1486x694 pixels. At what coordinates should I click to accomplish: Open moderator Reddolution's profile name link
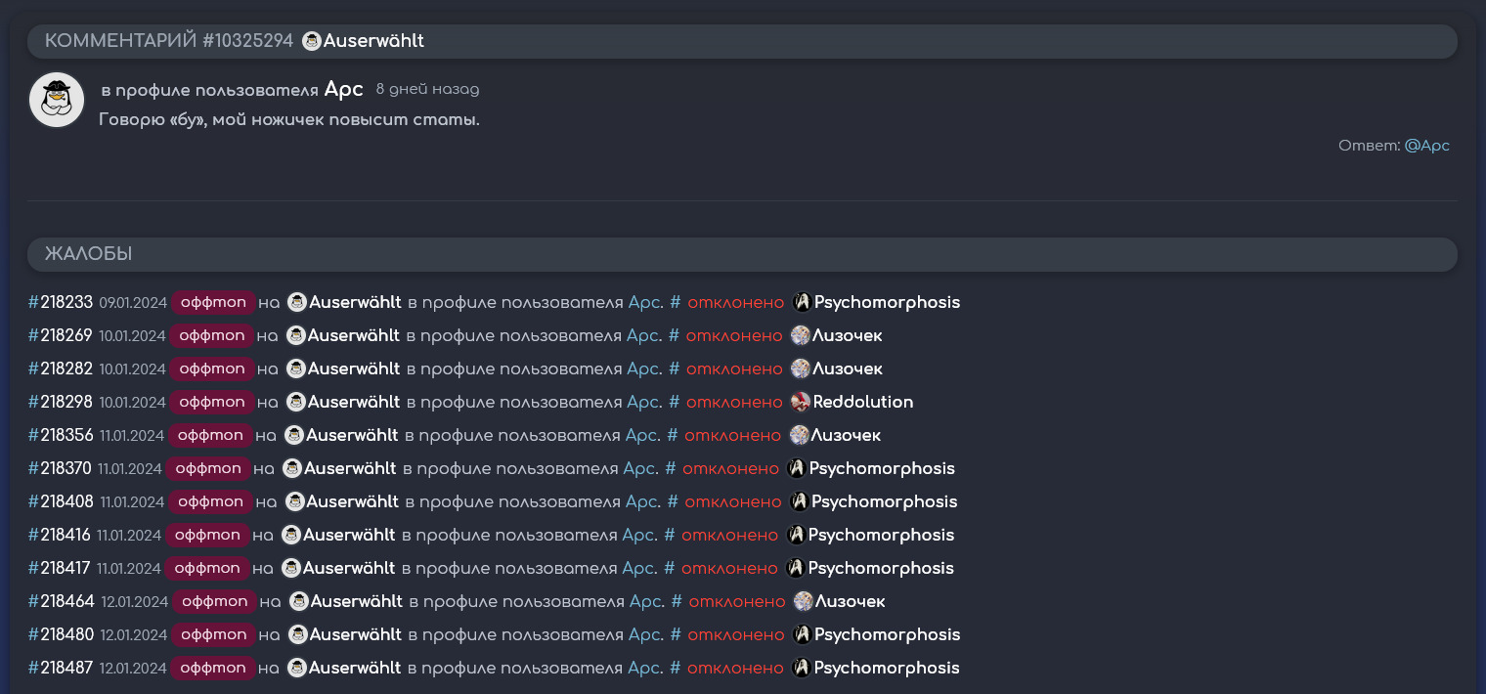click(862, 403)
